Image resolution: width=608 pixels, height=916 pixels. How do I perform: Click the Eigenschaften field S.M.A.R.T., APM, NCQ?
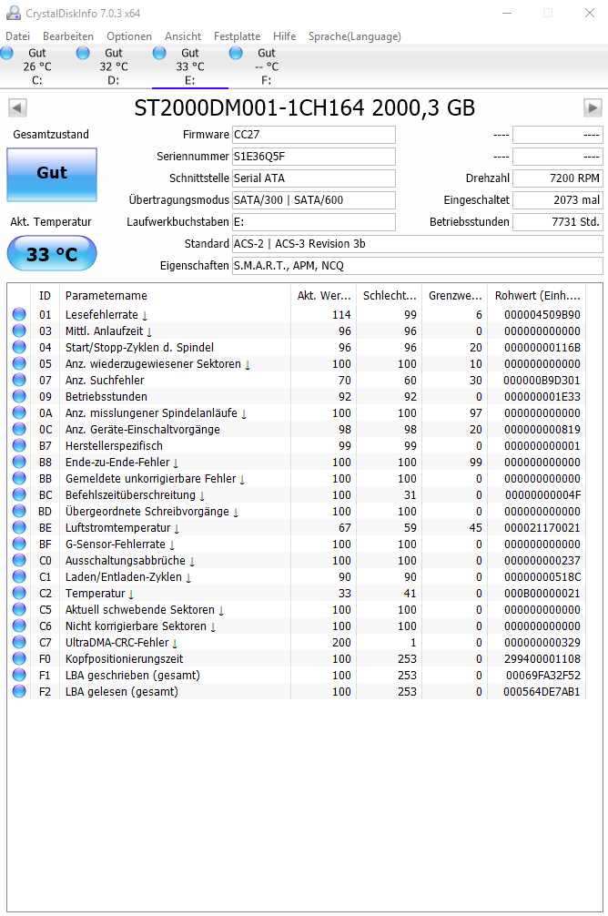(x=418, y=266)
